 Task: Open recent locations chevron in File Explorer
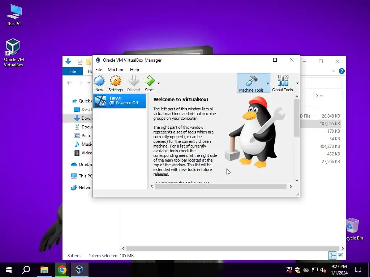89,83
